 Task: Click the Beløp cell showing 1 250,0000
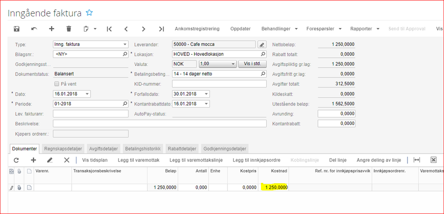click(x=163, y=187)
